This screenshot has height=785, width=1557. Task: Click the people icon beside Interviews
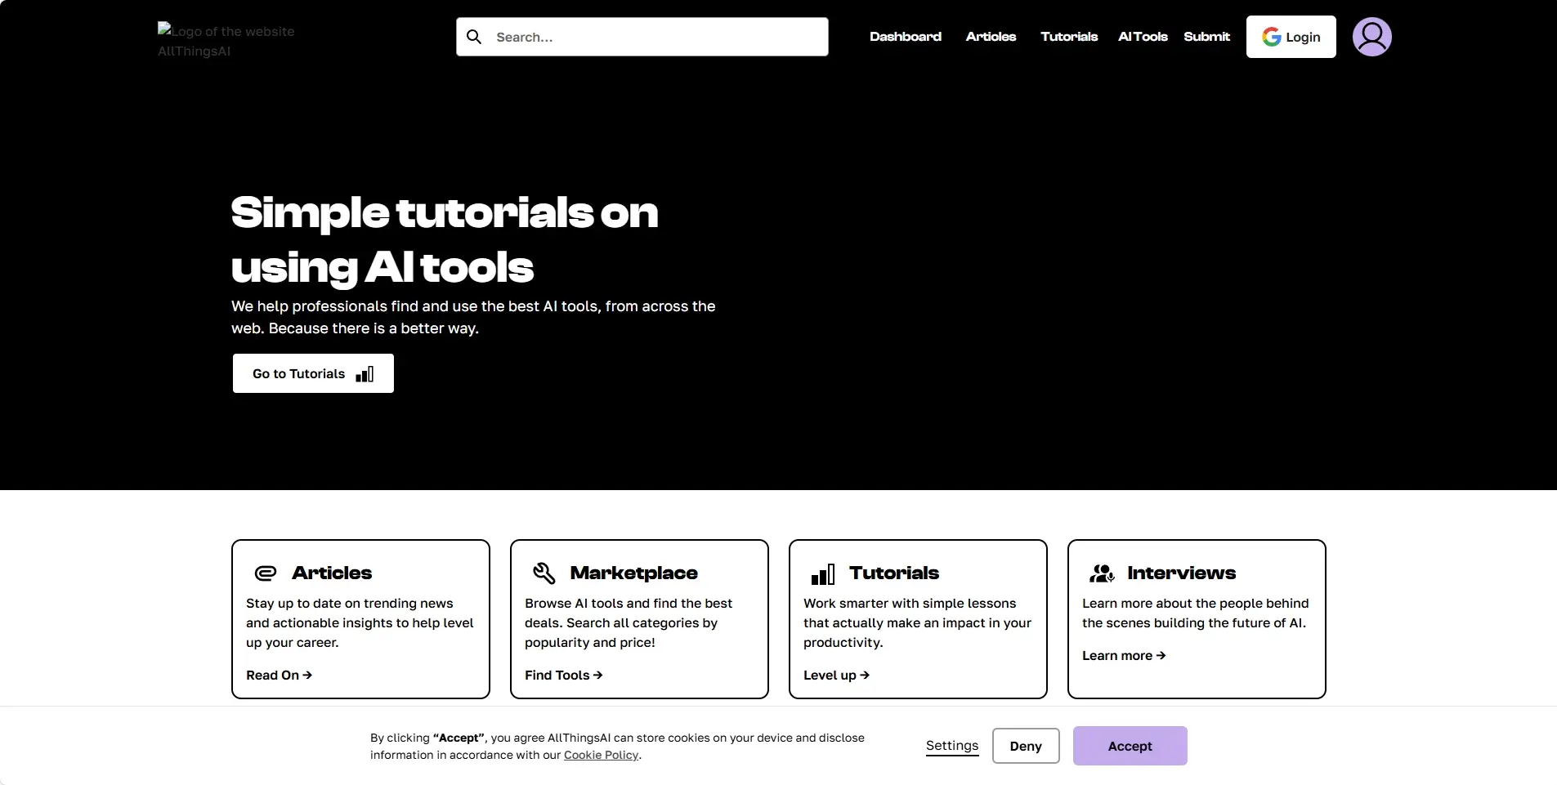coord(1101,573)
